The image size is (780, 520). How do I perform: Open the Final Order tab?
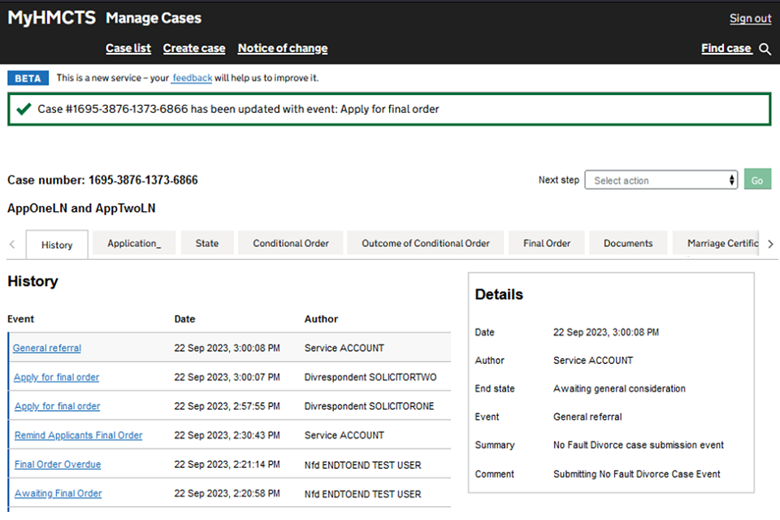pyautogui.click(x=547, y=243)
